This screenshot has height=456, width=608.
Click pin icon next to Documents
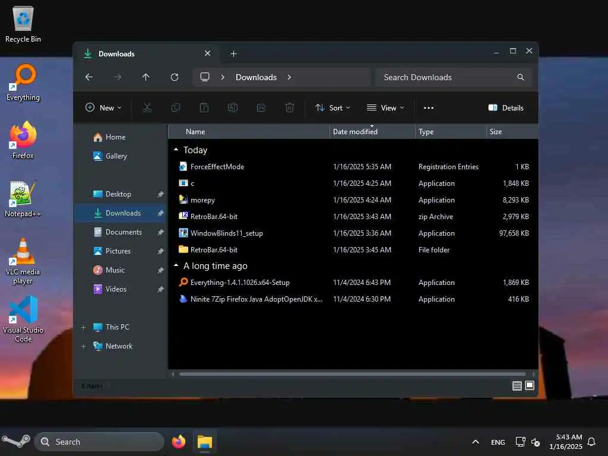tap(160, 232)
